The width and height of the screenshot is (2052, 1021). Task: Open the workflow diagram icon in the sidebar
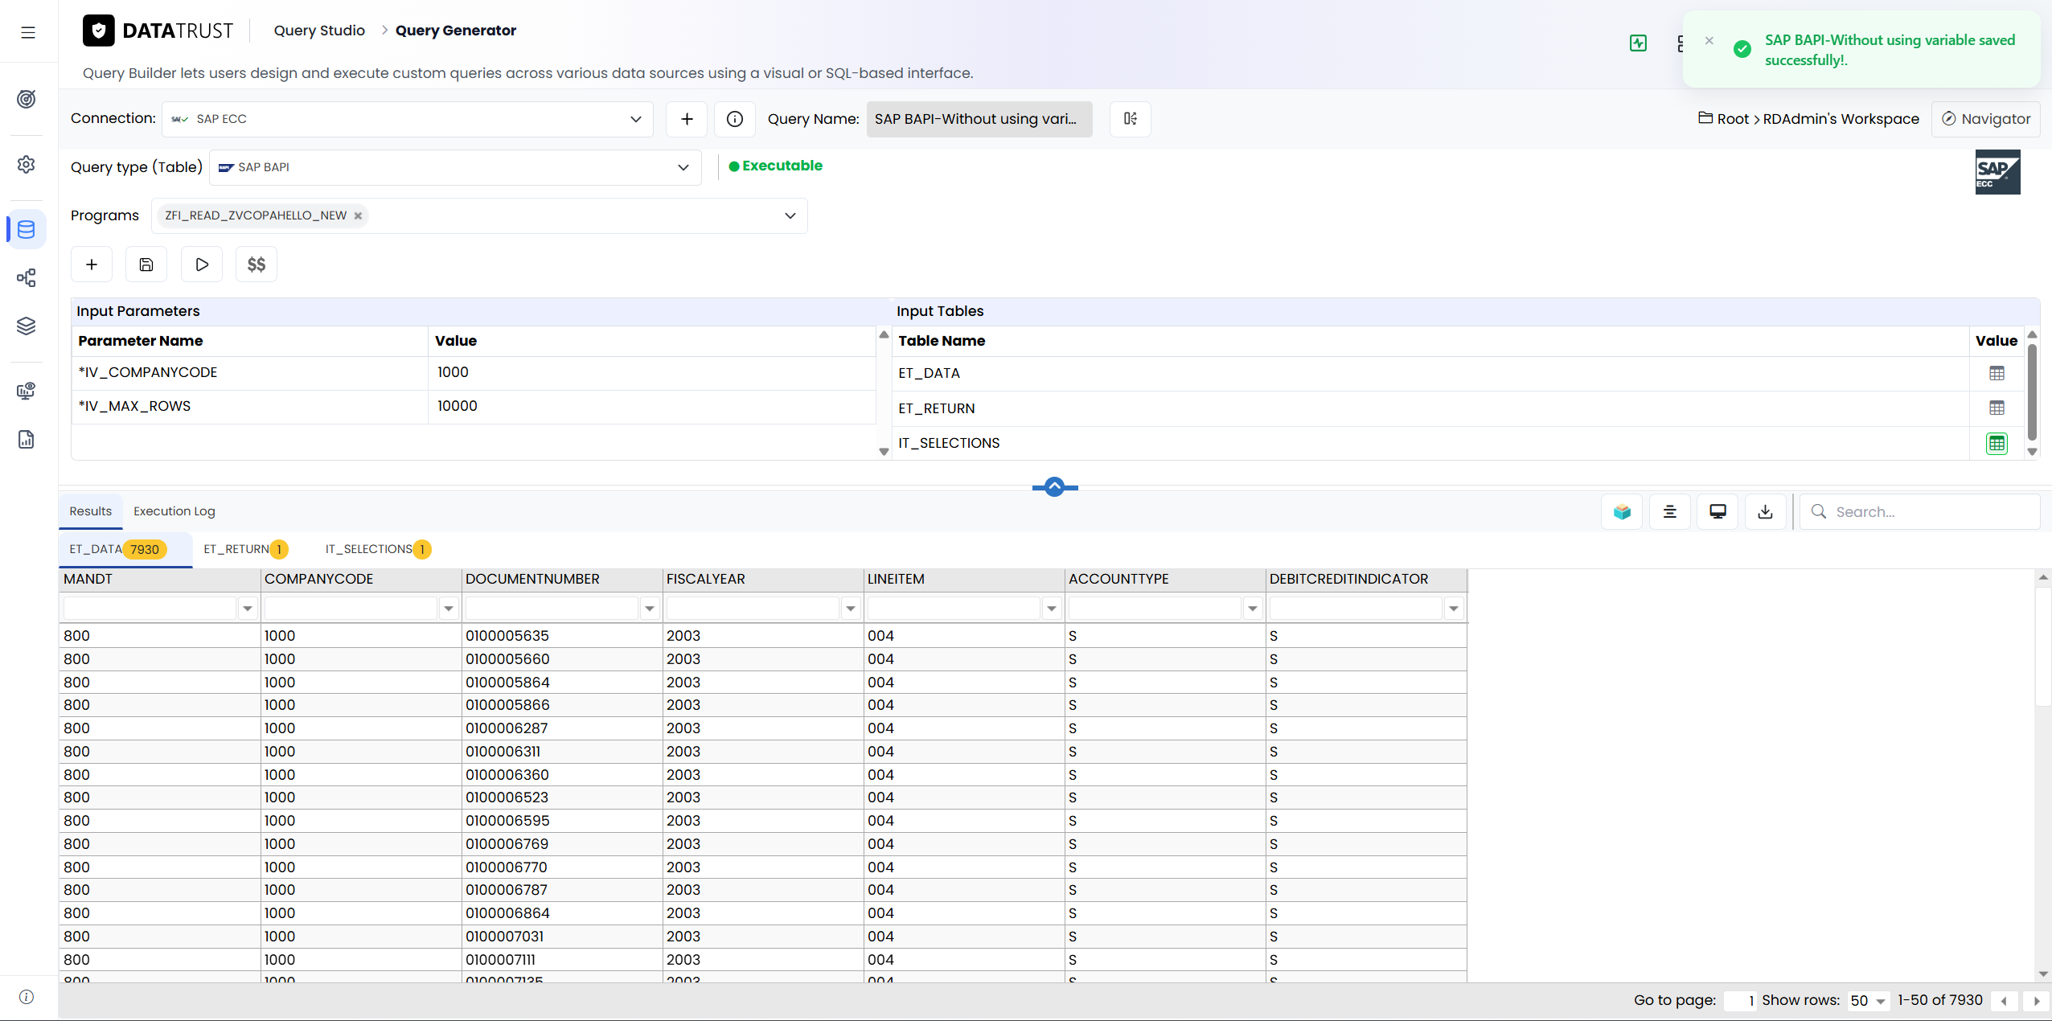pos(27,278)
